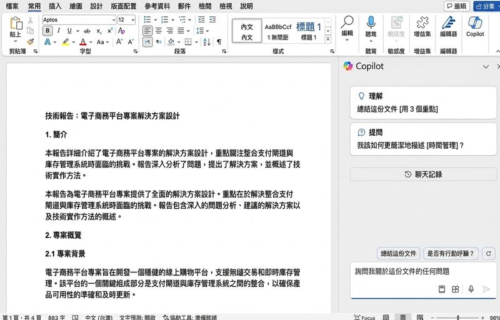Adjust the zoom slider in status bar

point(458,317)
